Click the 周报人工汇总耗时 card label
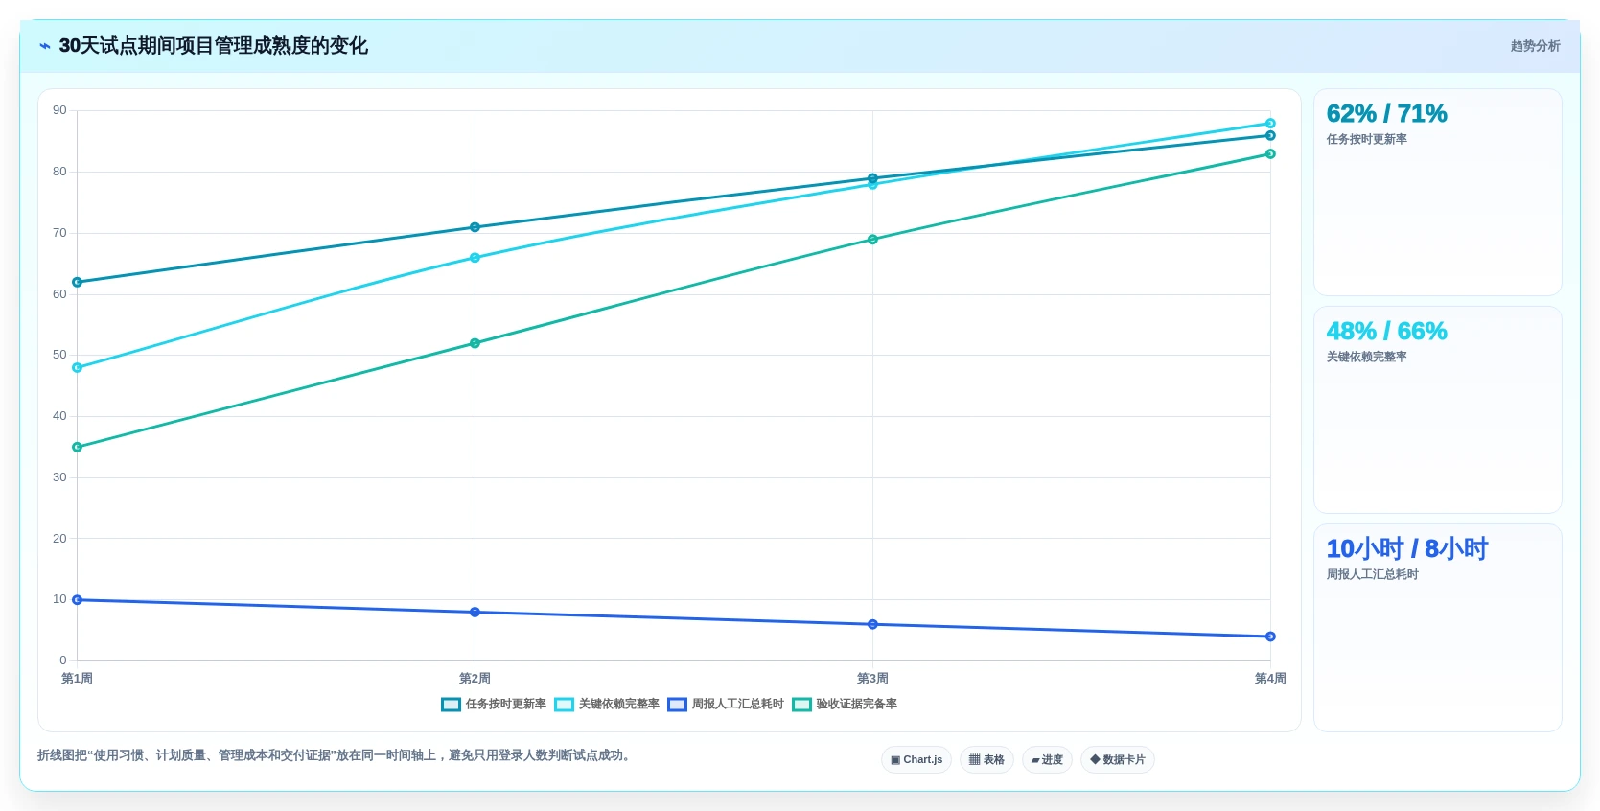 (x=1372, y=575)
